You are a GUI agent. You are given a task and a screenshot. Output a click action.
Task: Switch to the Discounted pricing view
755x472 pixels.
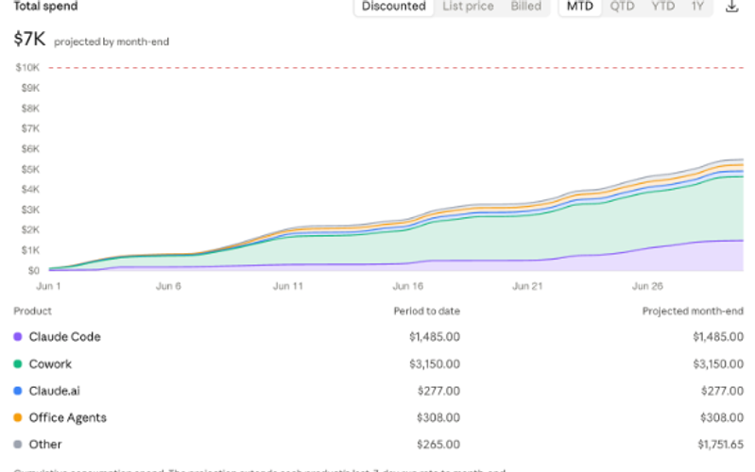pos(394,7)
